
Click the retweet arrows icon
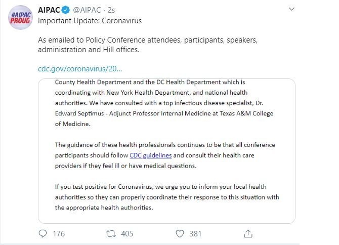111,233
